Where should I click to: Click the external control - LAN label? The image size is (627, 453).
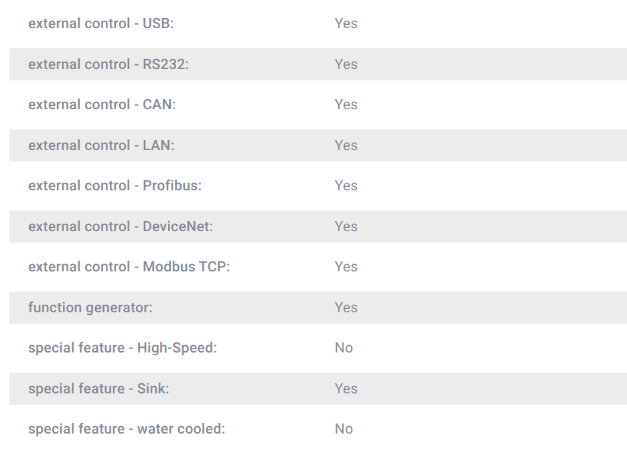pos(101,145)
